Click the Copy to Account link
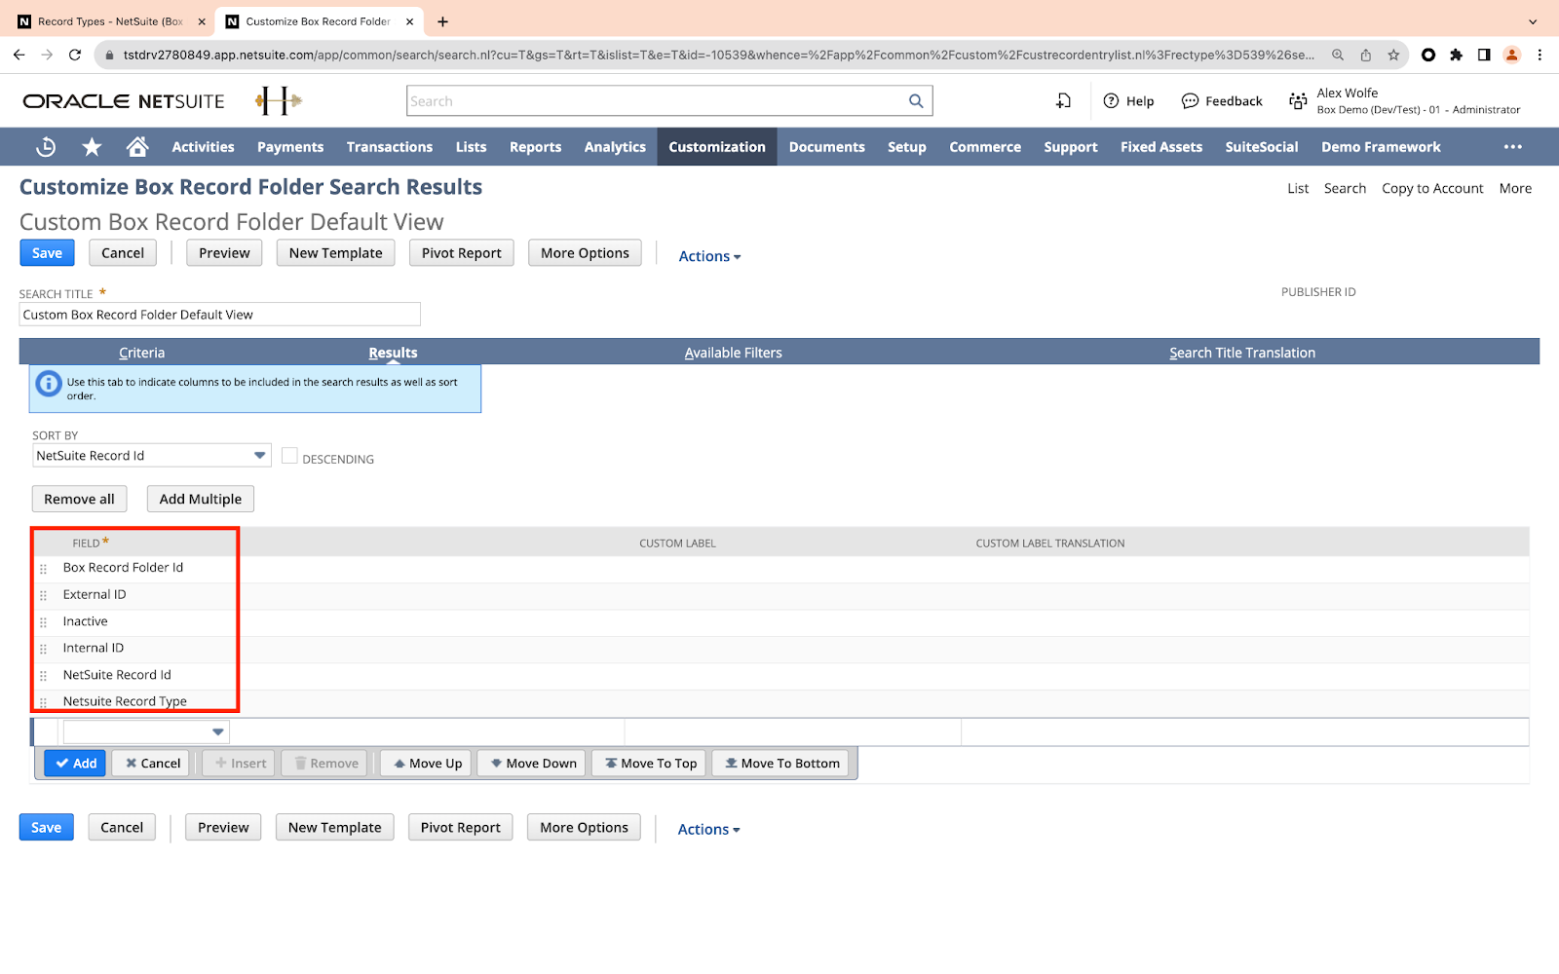Image resolution: width=1559 pixels, height=974 pixels. click(1431, 188)
